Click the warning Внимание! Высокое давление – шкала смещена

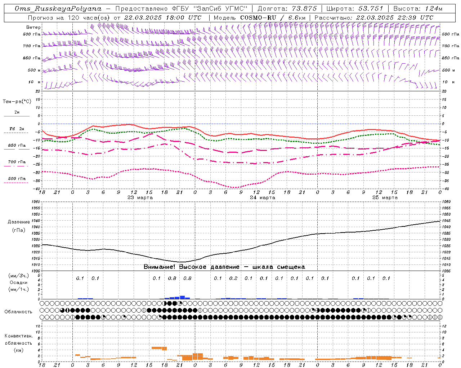pyautogui.click(x=224, y=267)
